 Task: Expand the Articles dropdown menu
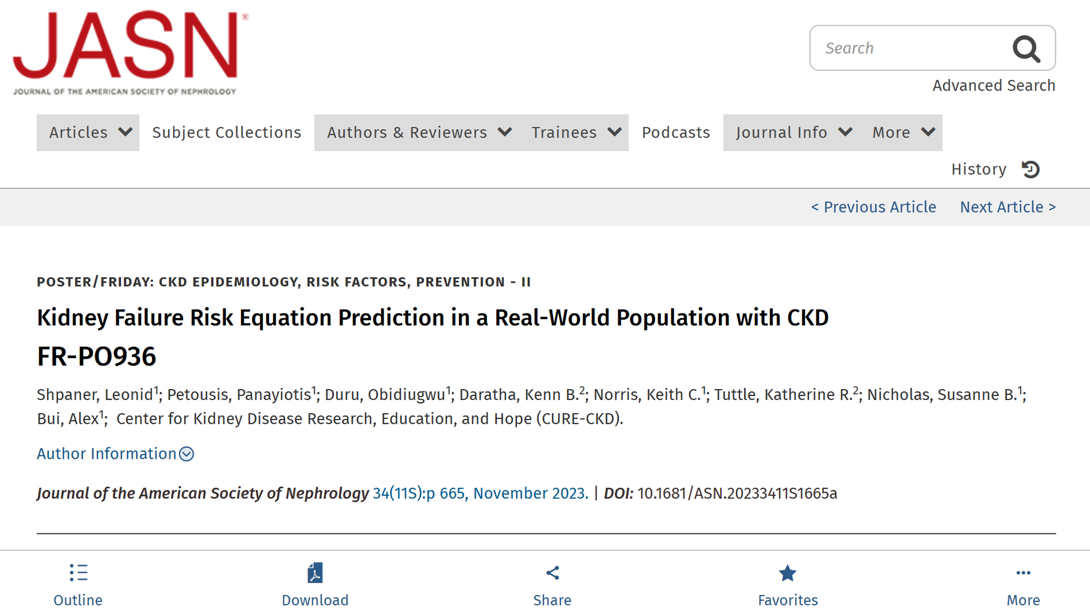88,132
